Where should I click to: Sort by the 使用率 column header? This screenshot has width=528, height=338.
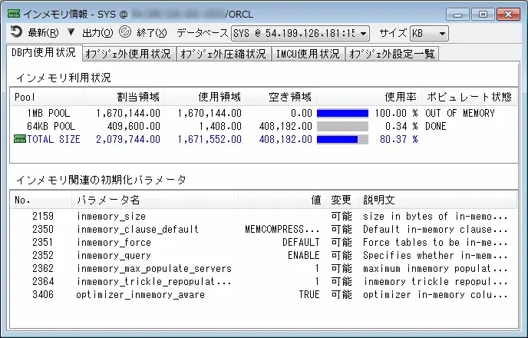399,97
